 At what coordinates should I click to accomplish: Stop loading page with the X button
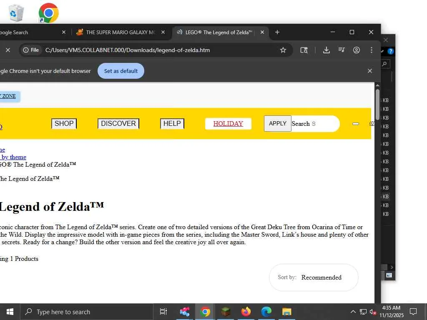[x=8, y=50]
